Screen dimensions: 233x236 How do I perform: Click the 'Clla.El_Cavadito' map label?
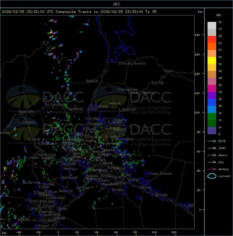tap(141, 92)
